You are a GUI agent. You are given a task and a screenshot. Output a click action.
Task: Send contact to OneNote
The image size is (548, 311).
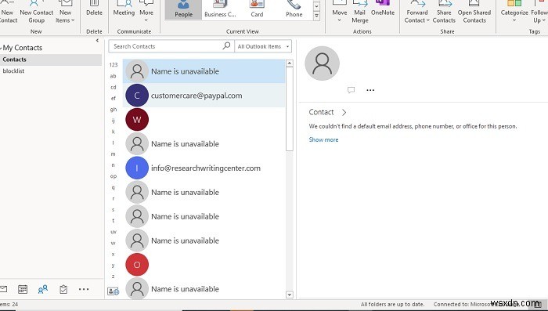[383, 9]
